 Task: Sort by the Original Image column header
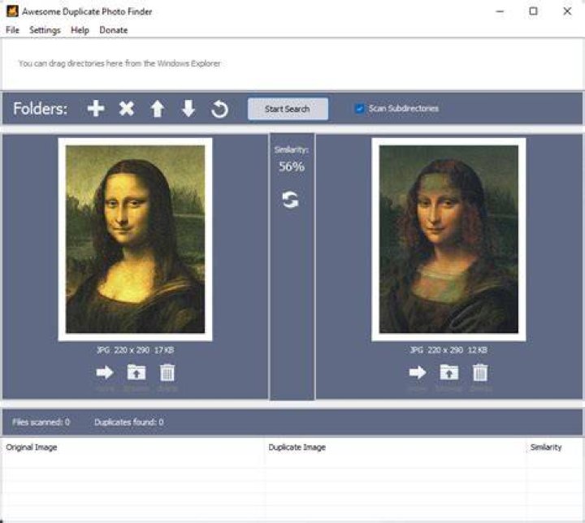[x=133, y=447]
